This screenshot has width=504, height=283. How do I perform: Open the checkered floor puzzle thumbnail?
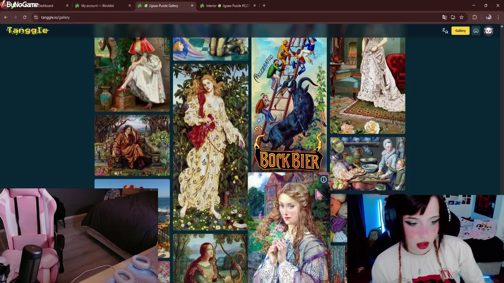click(x=211, y=49)
